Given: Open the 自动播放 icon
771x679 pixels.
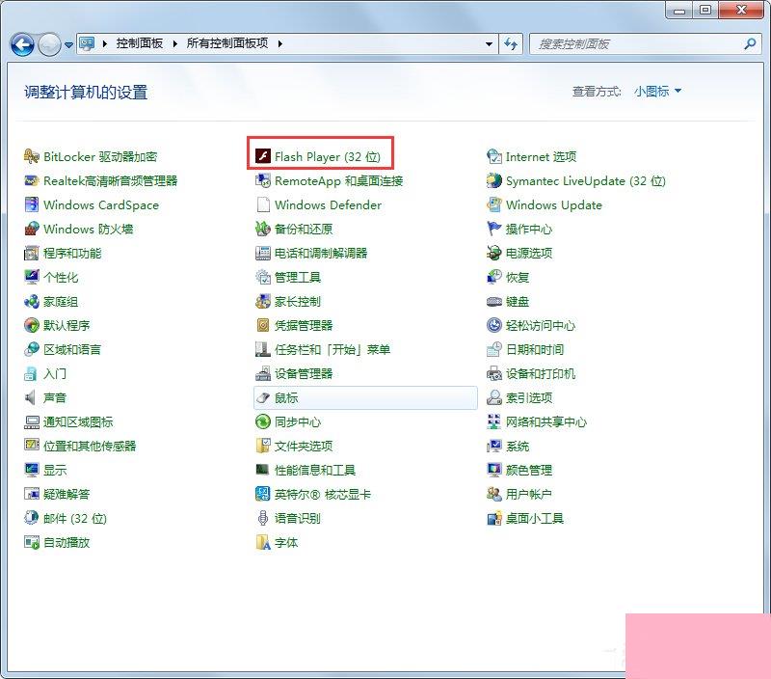Looking at the screenshot, I should [32, 542].
